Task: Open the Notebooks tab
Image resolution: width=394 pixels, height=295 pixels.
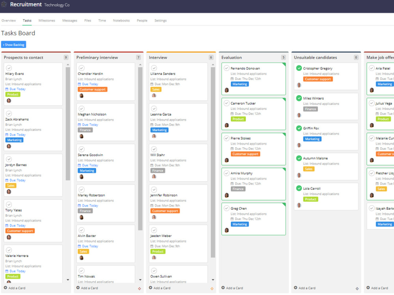Action: tap(121, 20)
